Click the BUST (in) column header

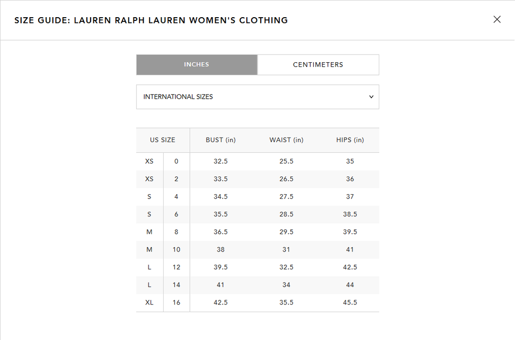click(x=220, y=140)
